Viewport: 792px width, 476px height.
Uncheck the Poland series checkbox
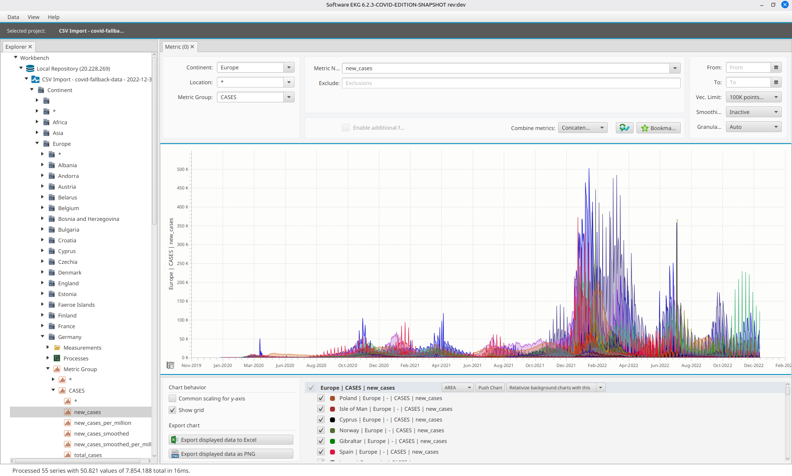pyautogui.click(x=321, y=398)
